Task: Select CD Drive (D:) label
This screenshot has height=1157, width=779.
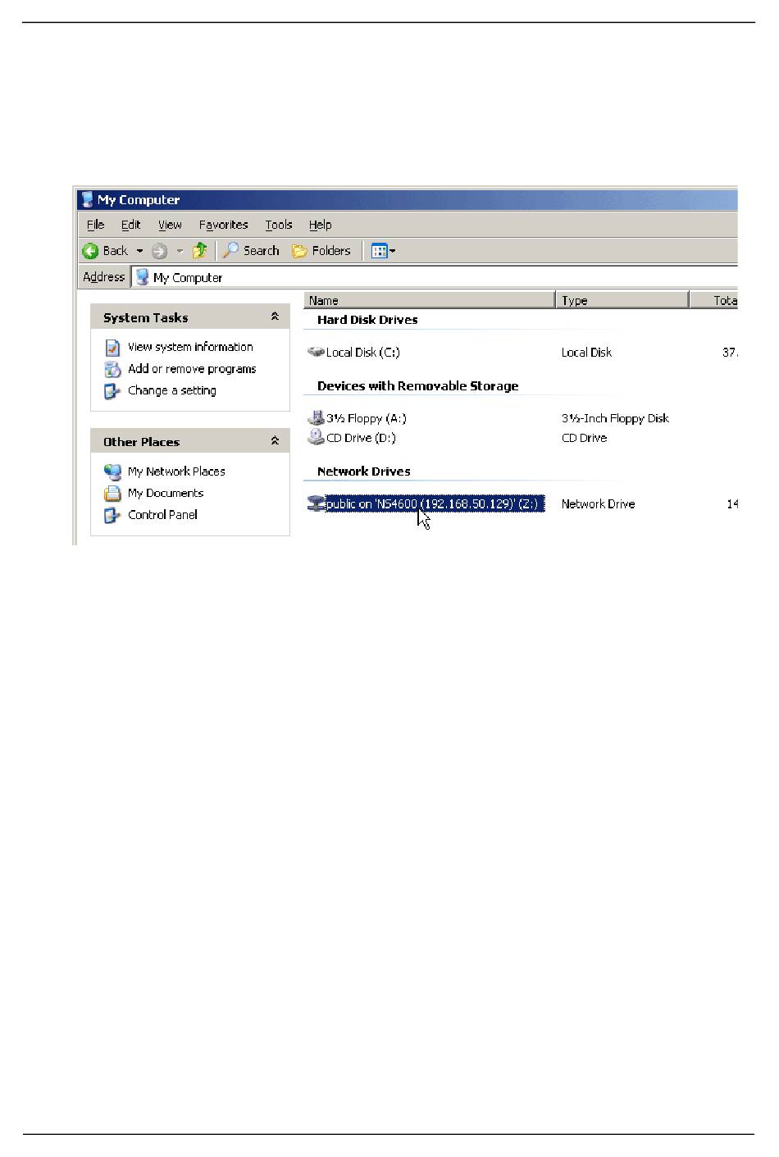Action: (x=361, y=438)
